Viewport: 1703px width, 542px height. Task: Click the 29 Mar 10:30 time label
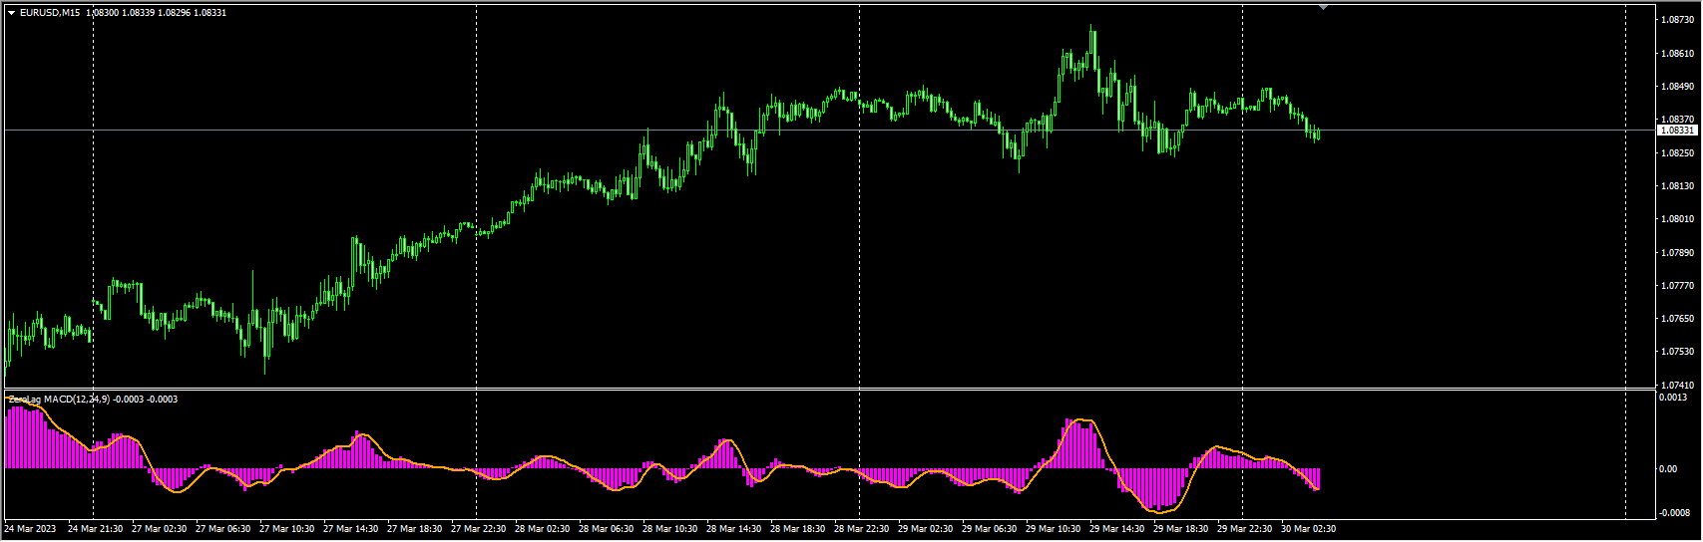tap(1054, 529)
